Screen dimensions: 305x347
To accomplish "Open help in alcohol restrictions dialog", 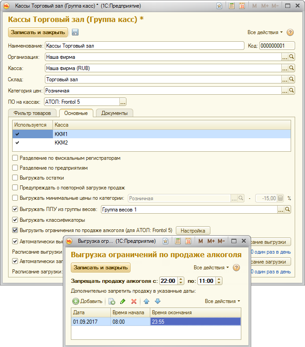I will pyautogui.click(x=236, y=268).
